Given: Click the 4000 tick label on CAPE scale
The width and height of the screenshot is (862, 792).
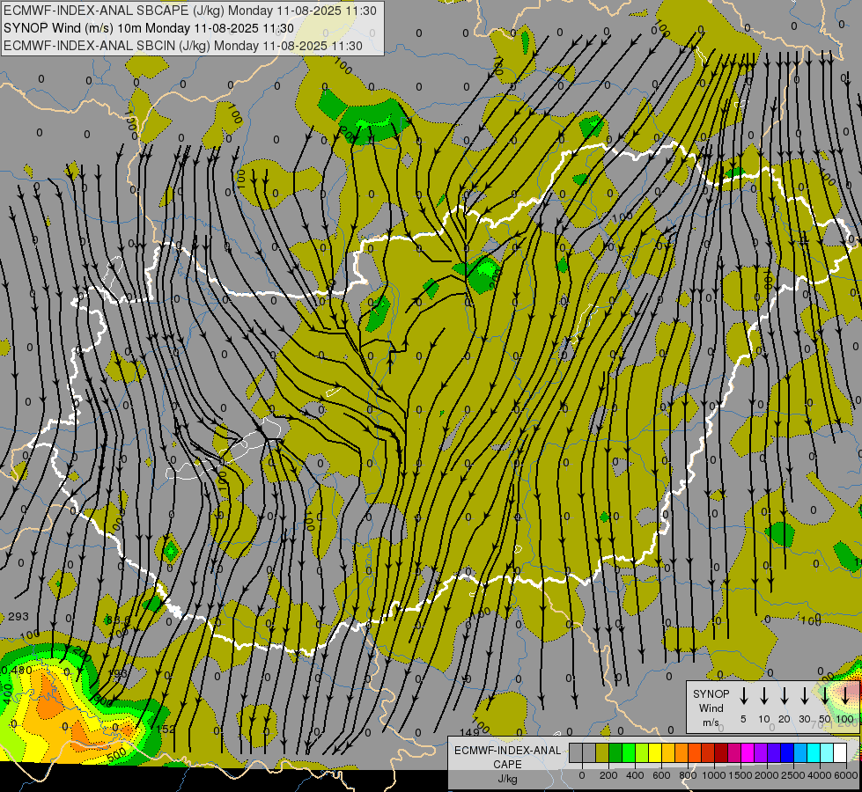Looking at the screenshot, I should click(x=820, y=775).
